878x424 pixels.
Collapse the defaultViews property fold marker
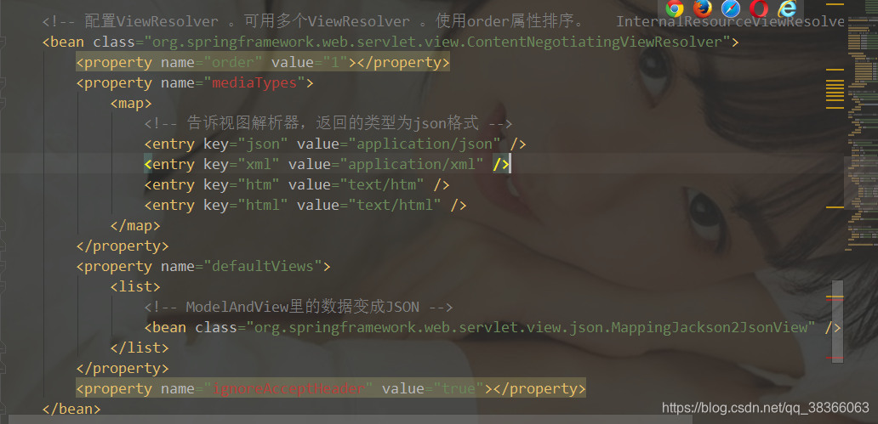[x=3, y=266]
